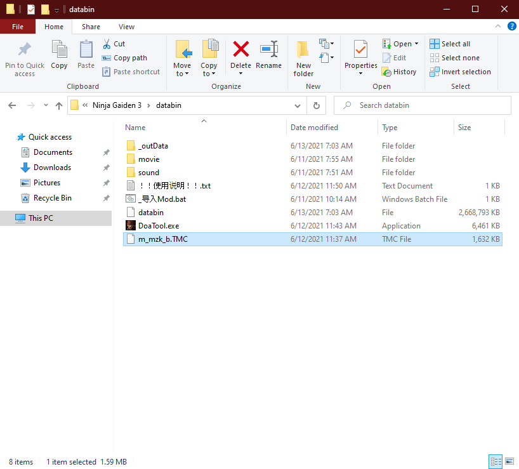Open Quick Access Toolbar customize dropdown

[x=56, y=10]
